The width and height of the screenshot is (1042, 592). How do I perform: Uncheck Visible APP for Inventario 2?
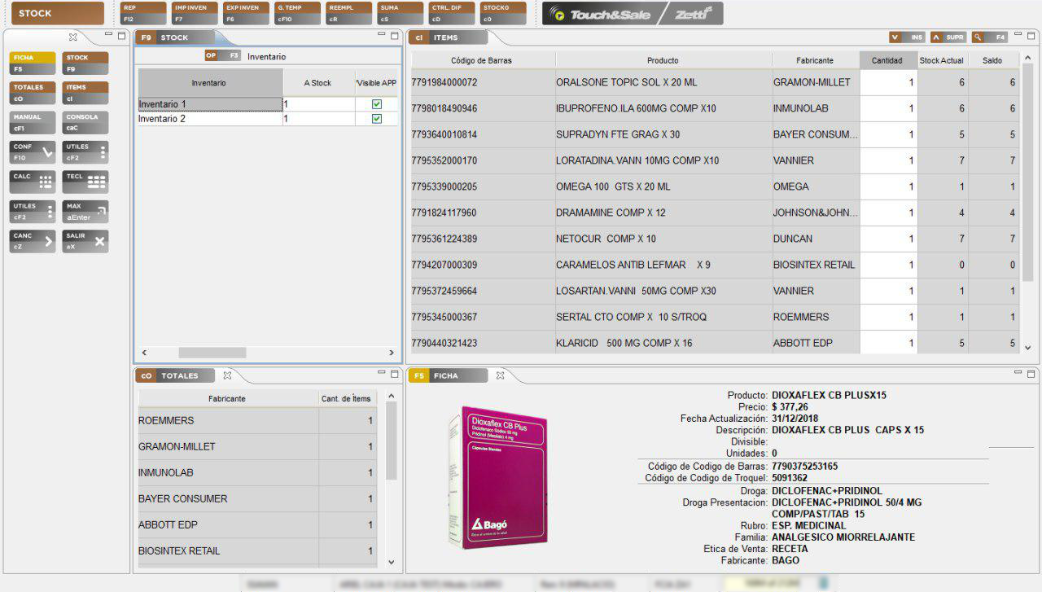tap(376, 119)
